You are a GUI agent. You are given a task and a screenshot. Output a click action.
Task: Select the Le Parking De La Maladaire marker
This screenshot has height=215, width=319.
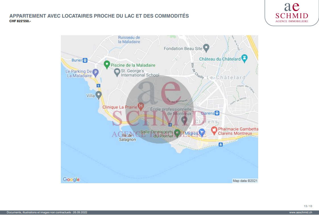click(x=96, y=73)
